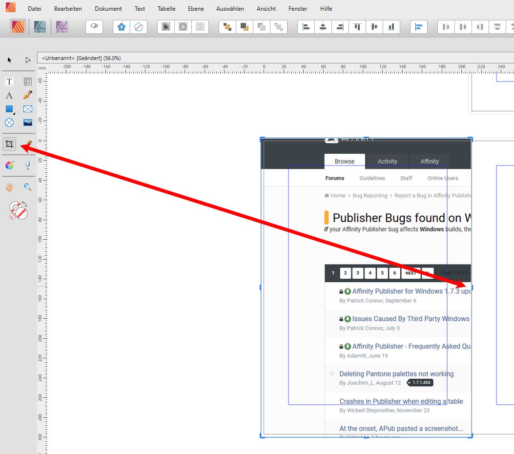Click the small no-colour swatch
Image resolution: width=514 pixels, height=454 pixels.
13,216
